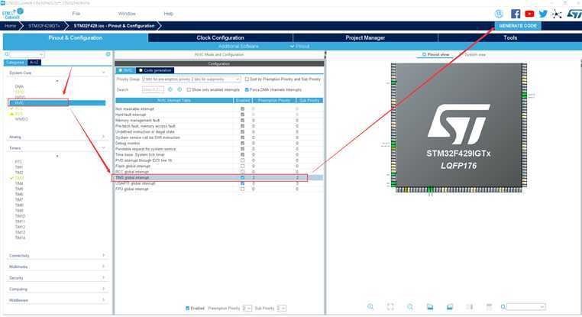582x317 pixels.
Task: Fit the chip to the view
Action: tap(390, 306)
